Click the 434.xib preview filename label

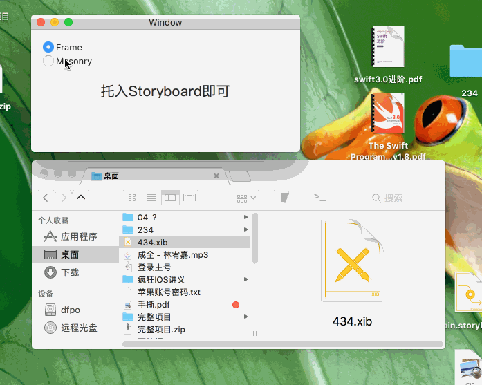coord(352,321)
